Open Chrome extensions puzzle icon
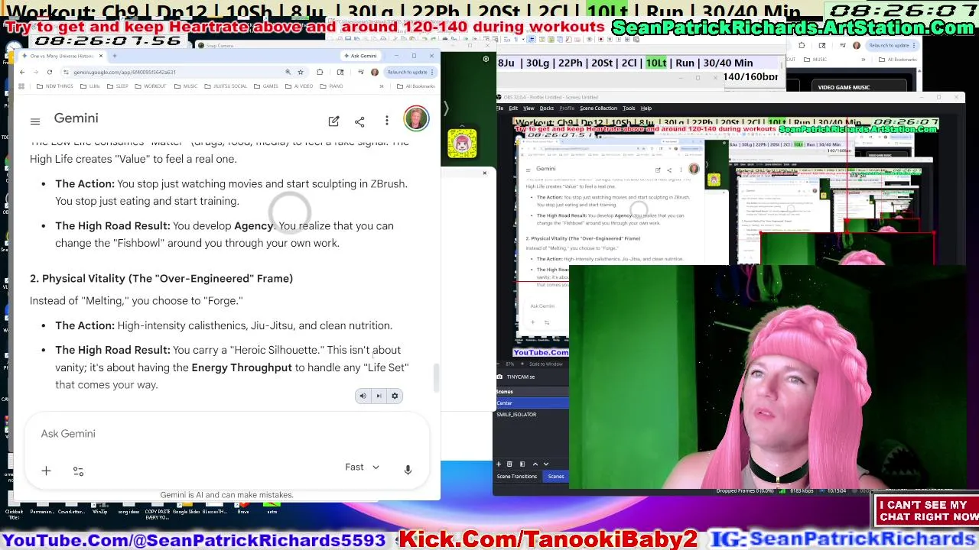The width and height of the screenshot is (979, 550). (320, 72)
